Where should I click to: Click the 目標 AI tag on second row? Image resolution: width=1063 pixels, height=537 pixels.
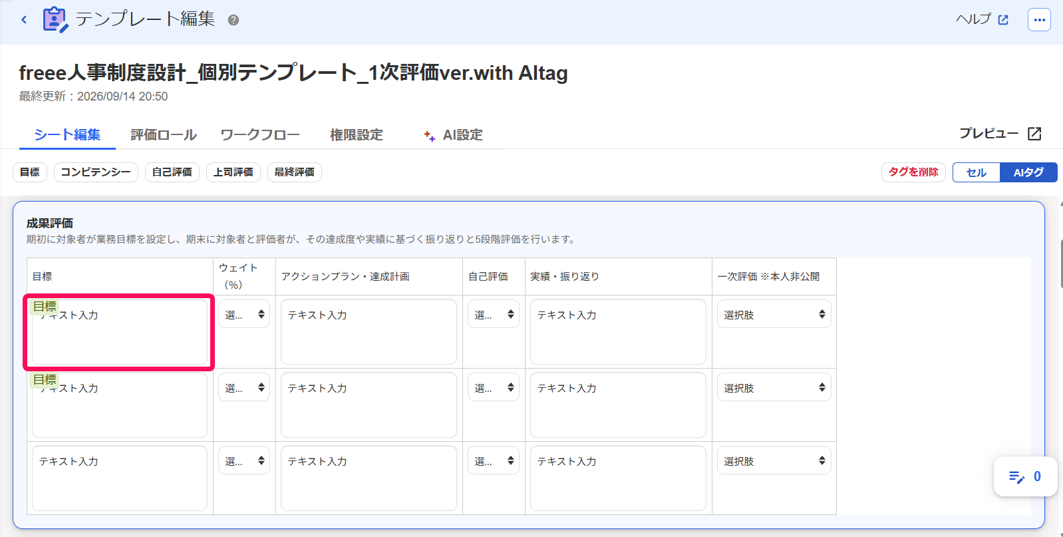(x=45, y=380)
